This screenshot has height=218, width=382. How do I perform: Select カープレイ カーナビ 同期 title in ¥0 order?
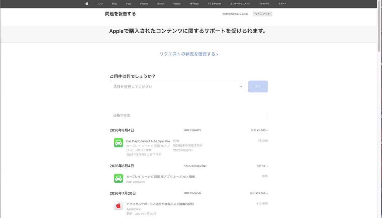click(160, 177)
